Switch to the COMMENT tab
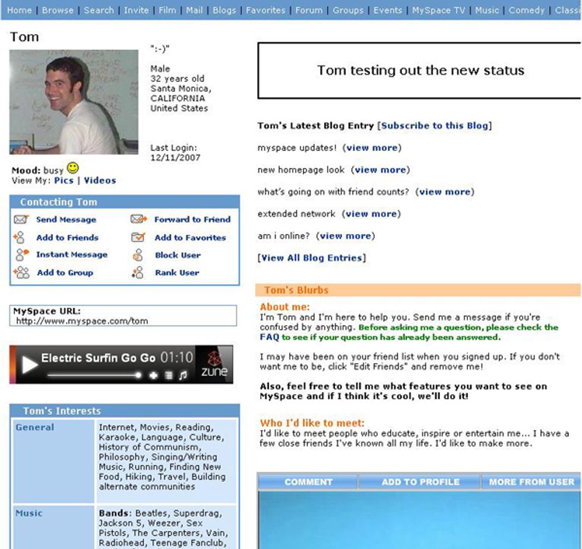Image resolution: width=582 pixels, height=549 pixels. pos(309,481)
